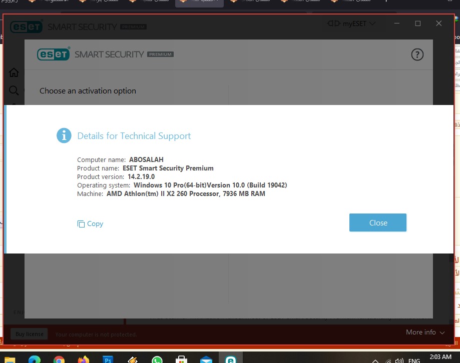Open Microsoft Edge from the taskbar
This screenshot has height=363, width=460.
click(x=35, y=360)
